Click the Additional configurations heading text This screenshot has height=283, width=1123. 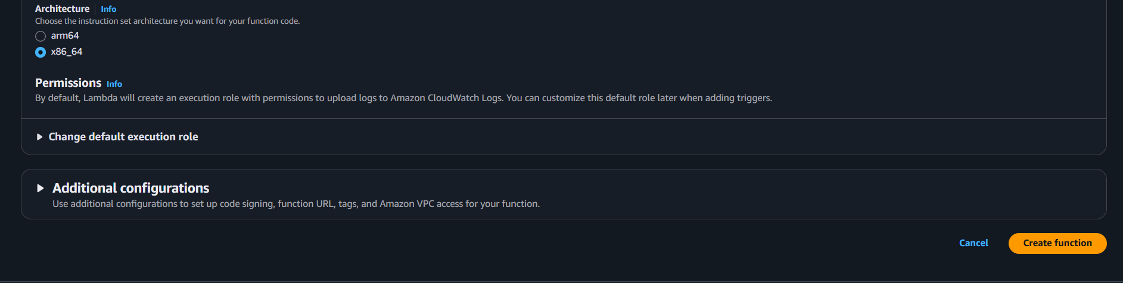pos(131,188)
